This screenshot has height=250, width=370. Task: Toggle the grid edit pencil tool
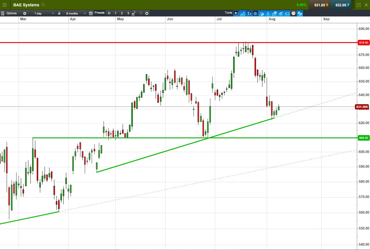pos(262,13)
